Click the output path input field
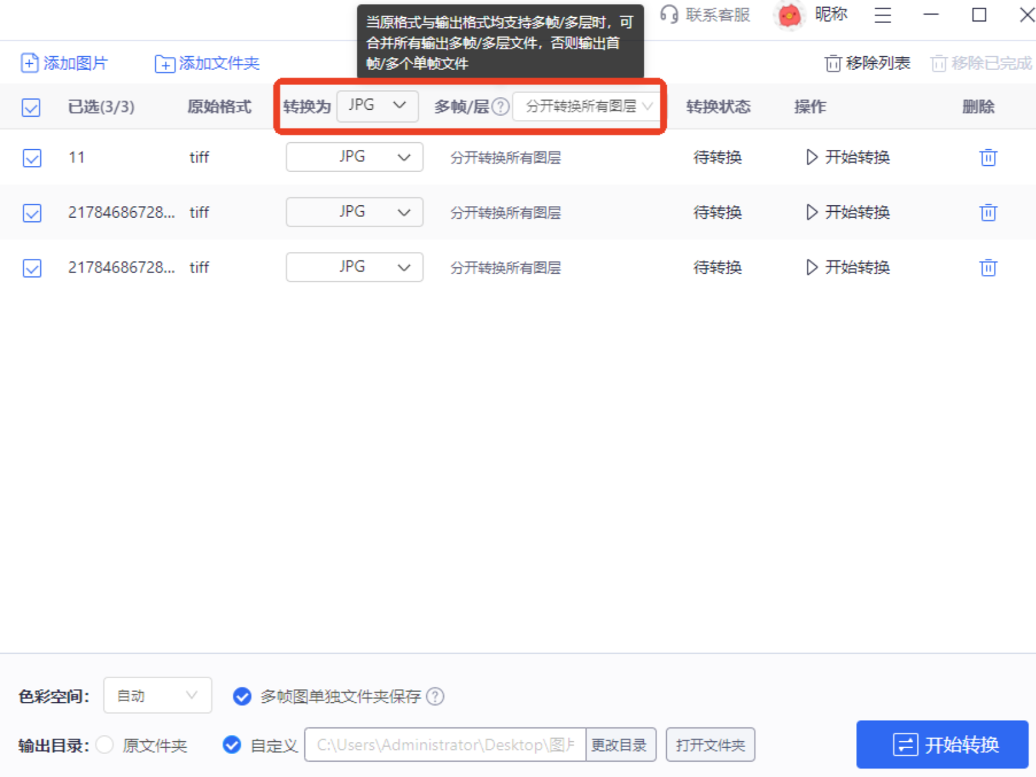 click(x=445, y=744)
